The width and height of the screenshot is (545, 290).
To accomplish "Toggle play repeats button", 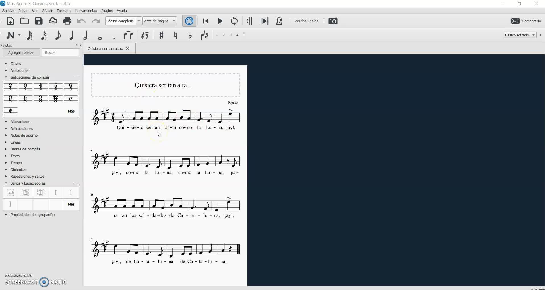I will [250, 21].
